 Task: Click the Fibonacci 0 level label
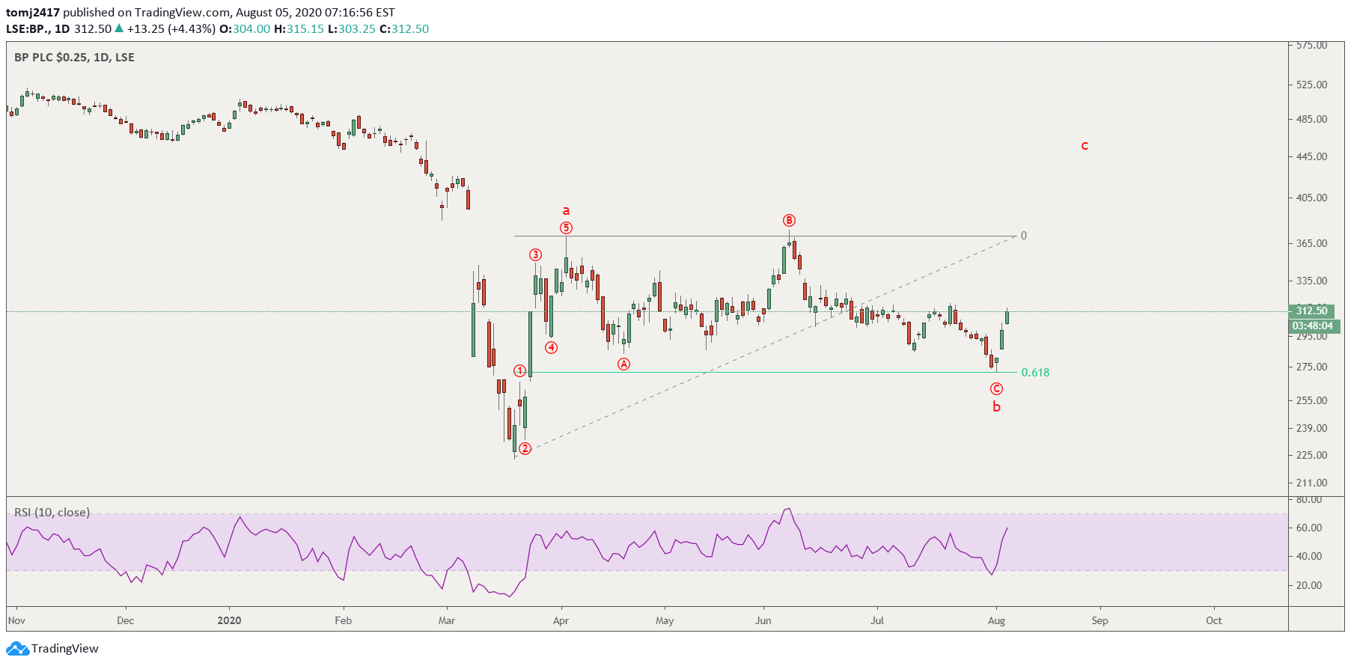tap(1024, 236)
